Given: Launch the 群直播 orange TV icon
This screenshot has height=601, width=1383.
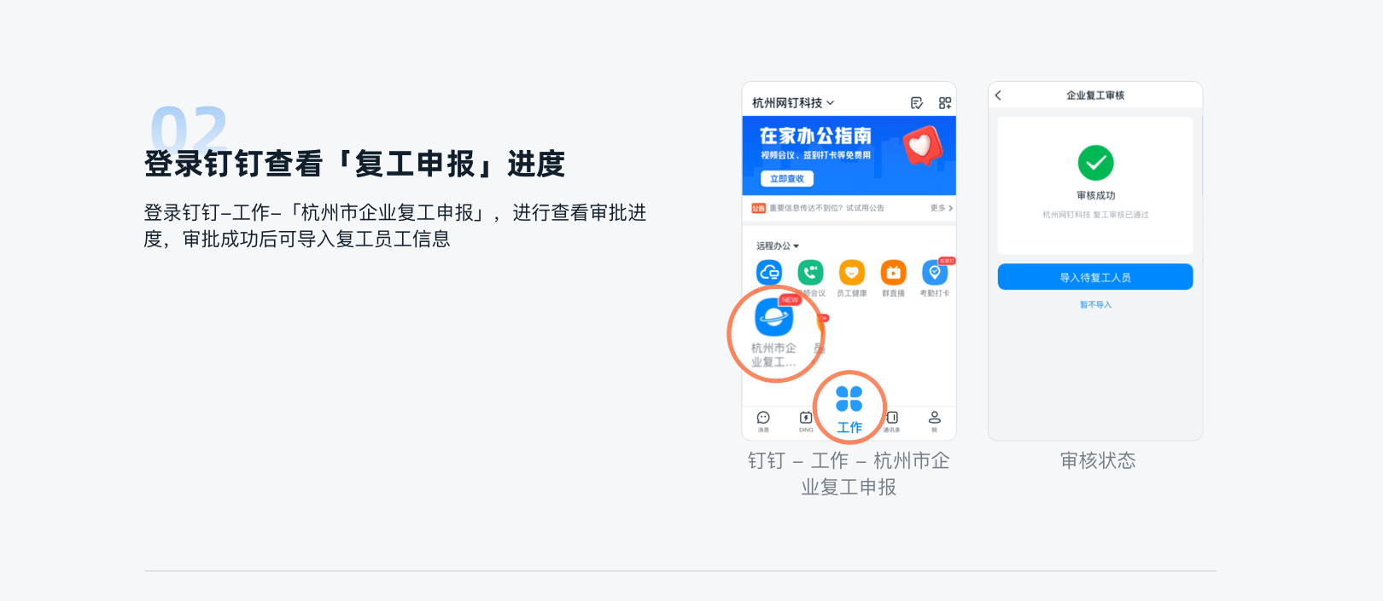Looking at the screenshot, I should click(x=893, y=273).
